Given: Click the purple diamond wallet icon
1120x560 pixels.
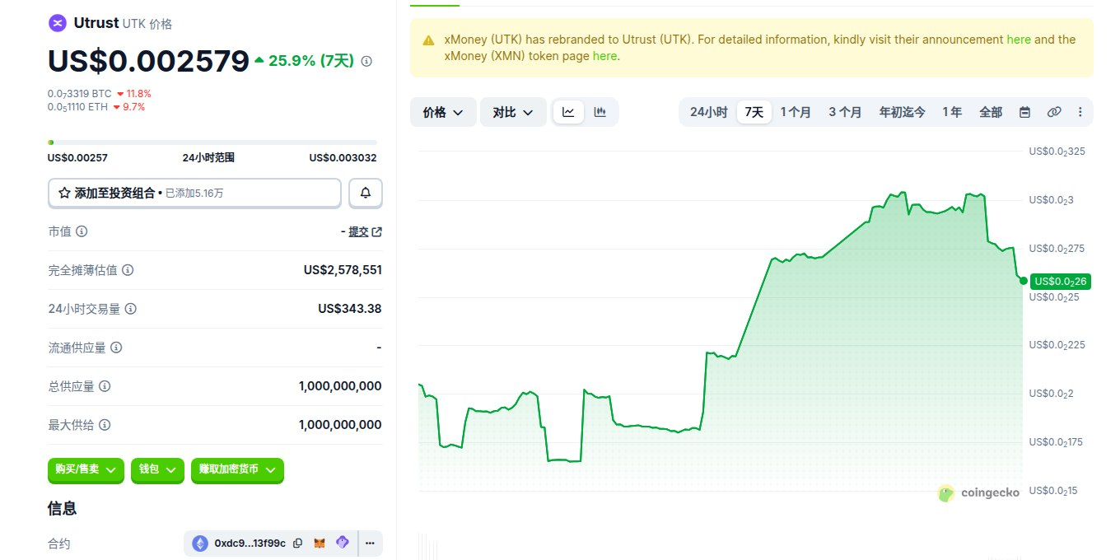Looking at the screenshot, I should [x=343, y=543].
